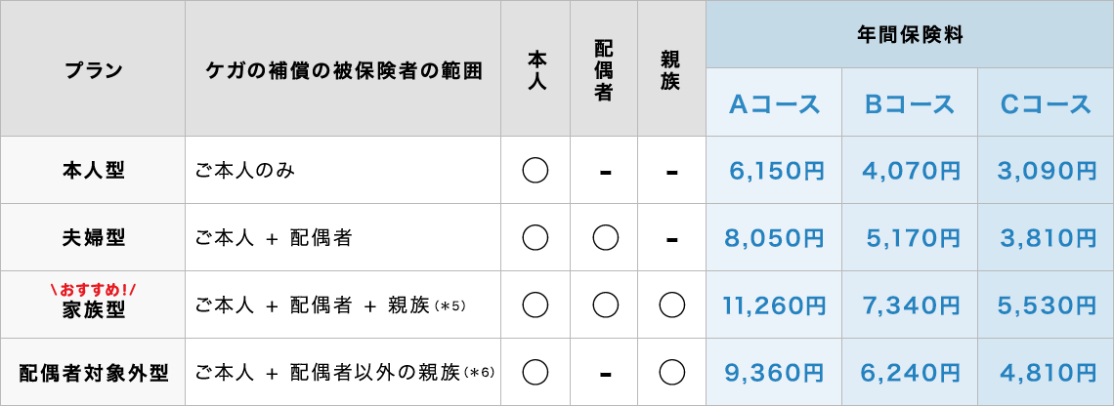
Task: Click the 配偶者 dash in 配偶者対象外型 row
Action: [605, 373]
